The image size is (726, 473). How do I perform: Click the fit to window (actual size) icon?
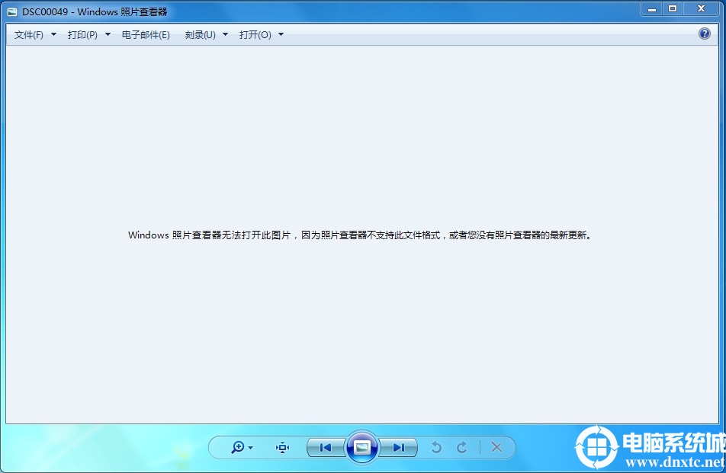pos(282,447)
